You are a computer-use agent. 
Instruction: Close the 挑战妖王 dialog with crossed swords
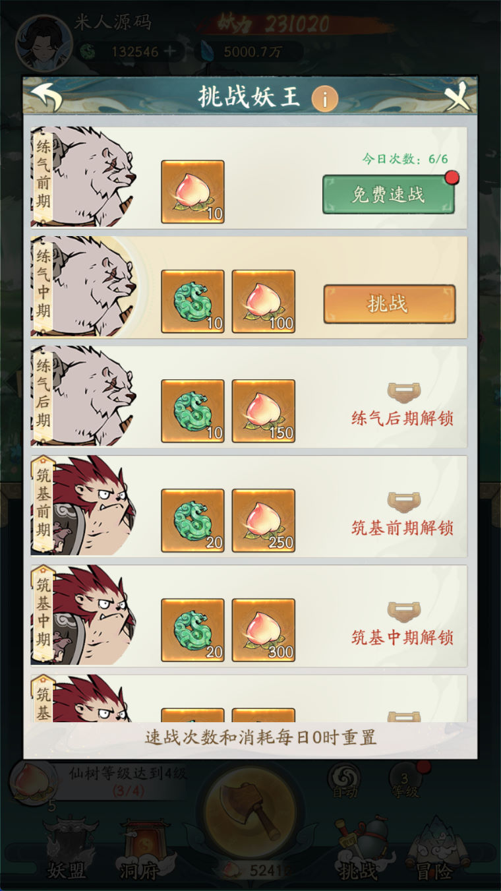(x=458, y=98)
